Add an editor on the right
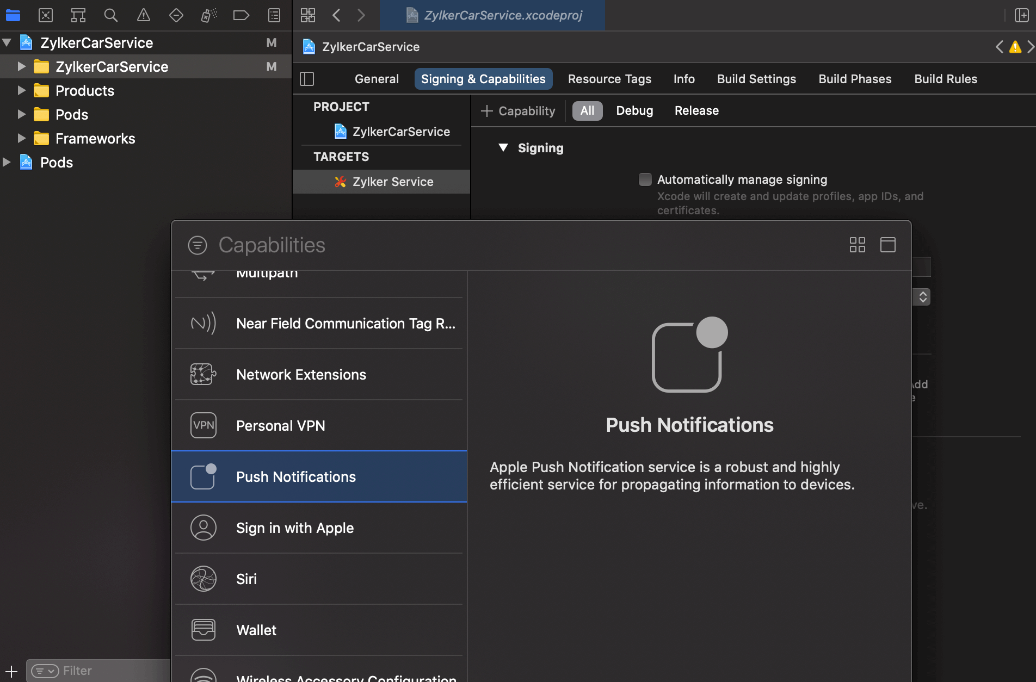Image resolution: width=1036 pixels, height=682 pixels. [x=1022, y=15]
